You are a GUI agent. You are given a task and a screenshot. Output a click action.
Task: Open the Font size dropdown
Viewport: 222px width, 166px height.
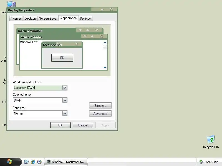[x=65, y=113]
